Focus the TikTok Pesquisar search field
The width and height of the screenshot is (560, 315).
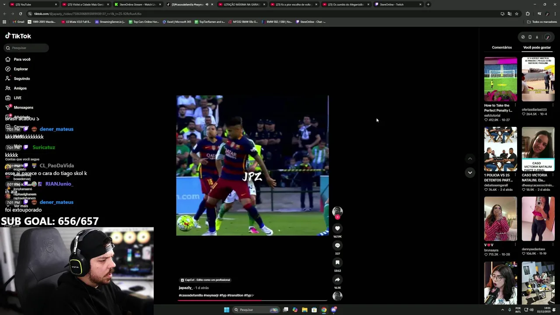click(x=27, y=48)
